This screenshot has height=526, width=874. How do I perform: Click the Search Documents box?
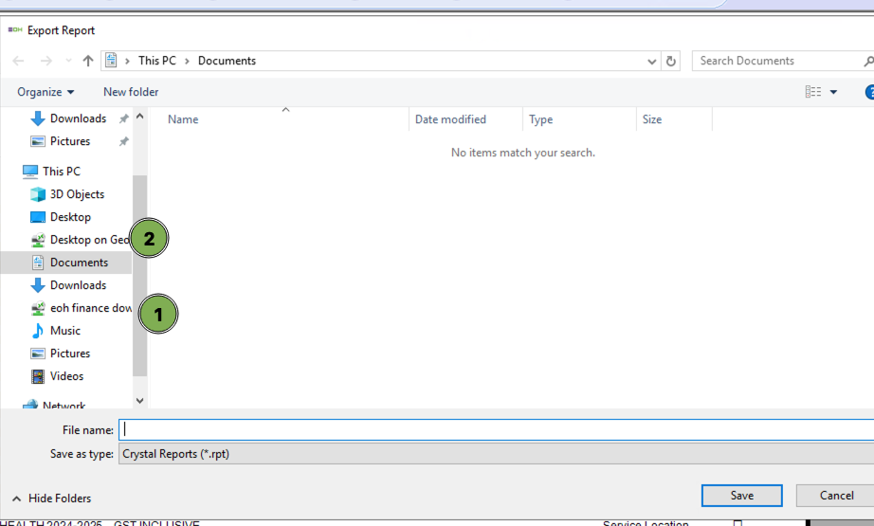click(777, 61)
